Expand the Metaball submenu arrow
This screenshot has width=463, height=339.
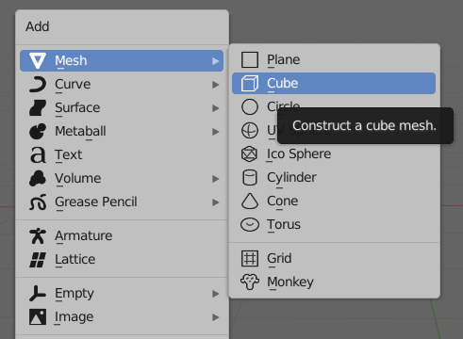tap(215, 132)
